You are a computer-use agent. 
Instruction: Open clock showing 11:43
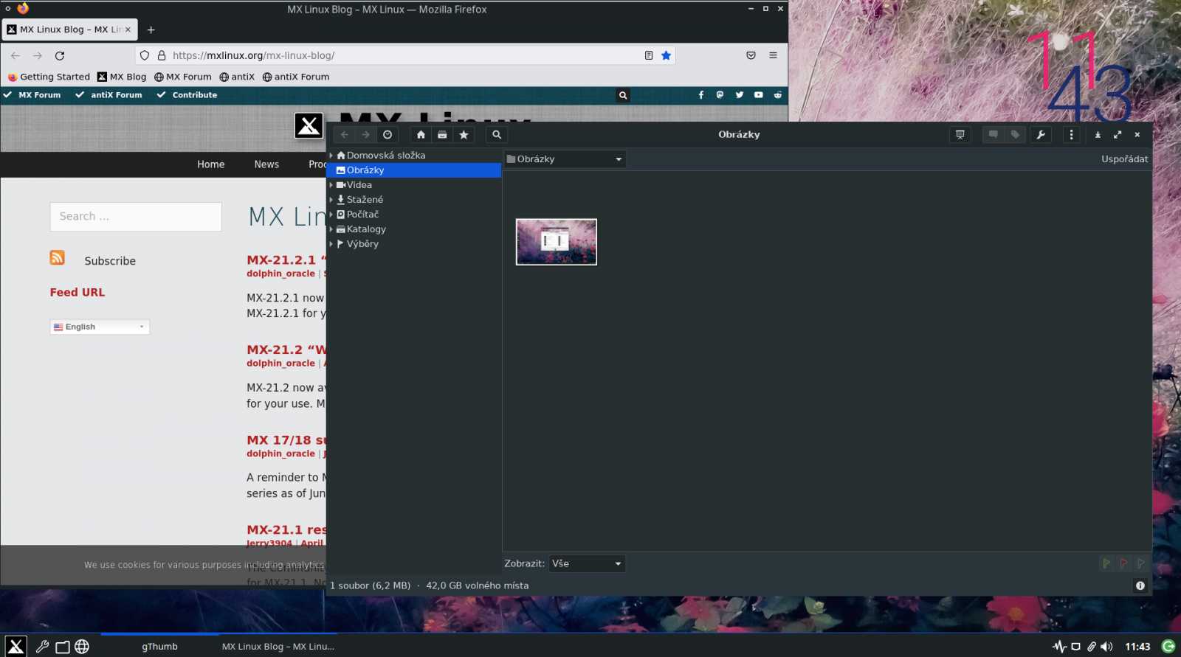tap(1137, 647)
